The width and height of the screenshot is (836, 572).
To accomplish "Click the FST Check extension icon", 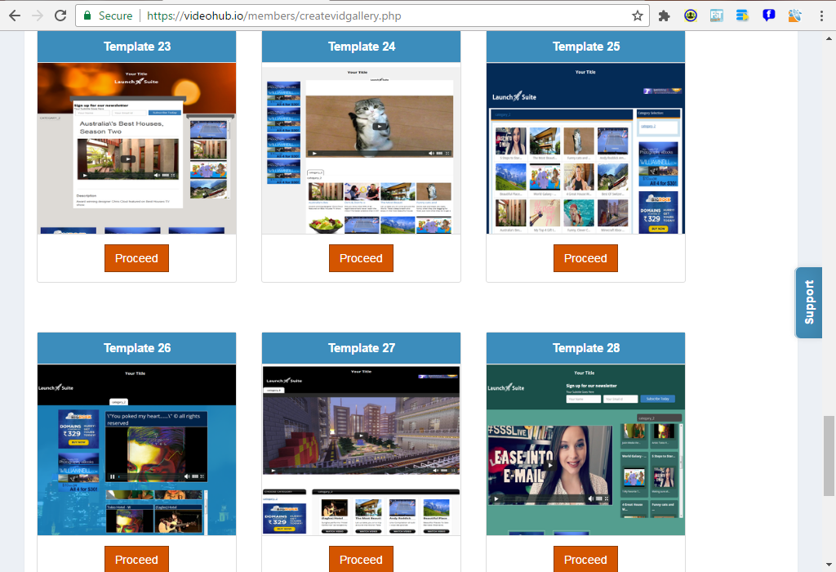I will pos(717,15).
